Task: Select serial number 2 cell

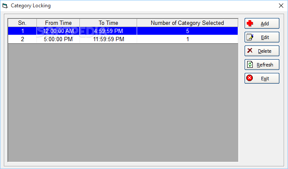Action: 22,39
